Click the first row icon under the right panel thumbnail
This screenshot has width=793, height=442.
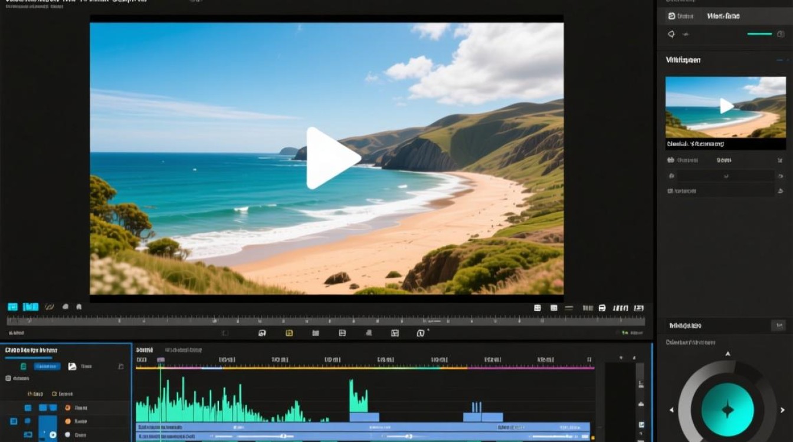671,160
